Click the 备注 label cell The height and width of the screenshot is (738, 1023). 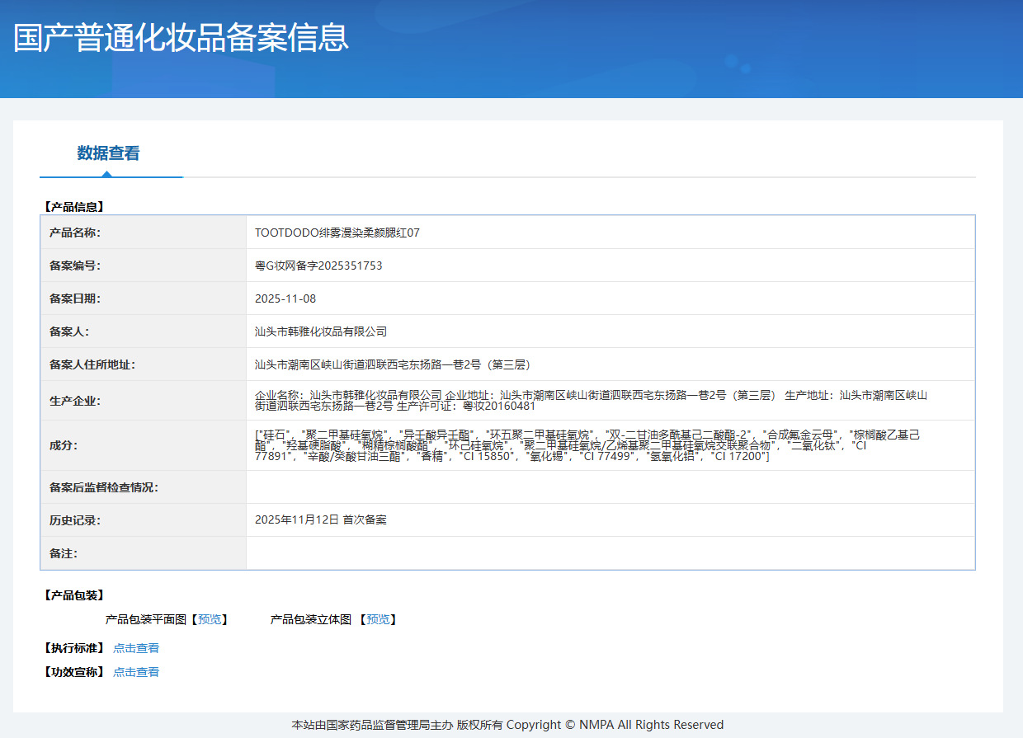point(144,553)
